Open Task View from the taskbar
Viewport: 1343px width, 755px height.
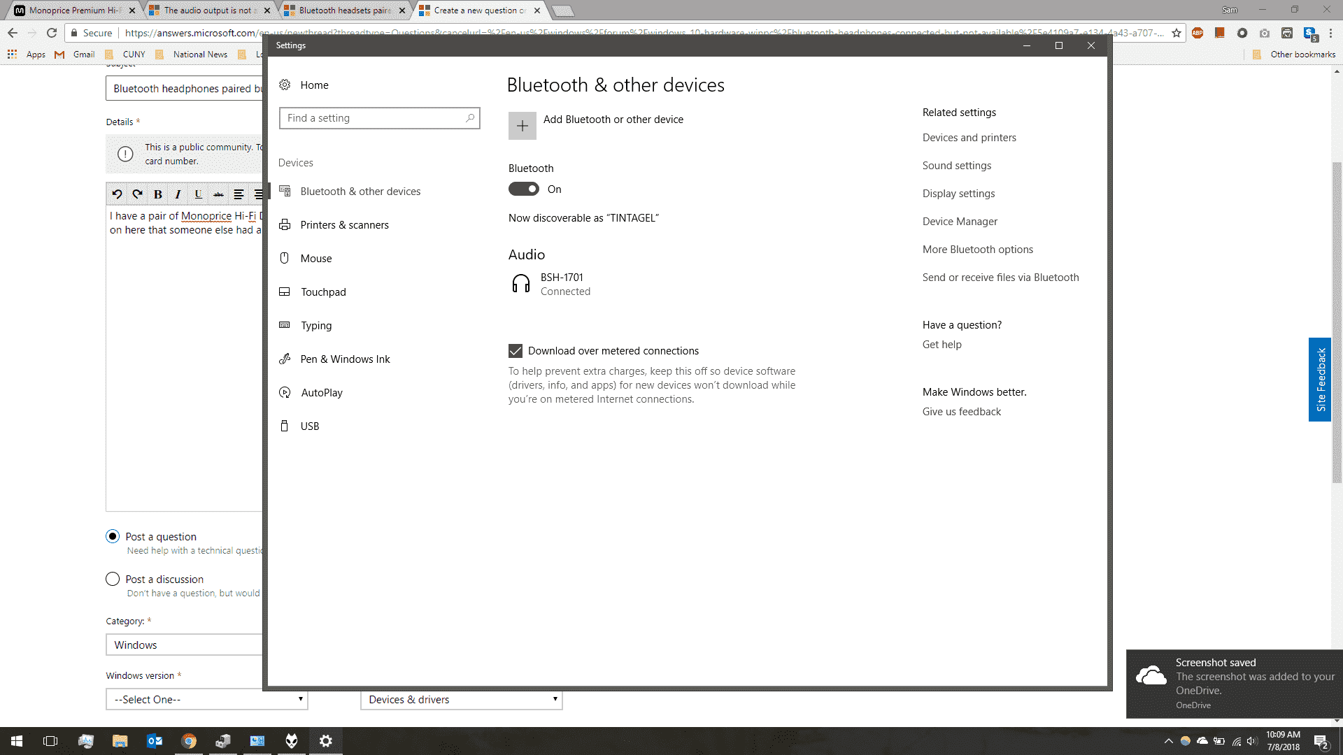(50, 741)
